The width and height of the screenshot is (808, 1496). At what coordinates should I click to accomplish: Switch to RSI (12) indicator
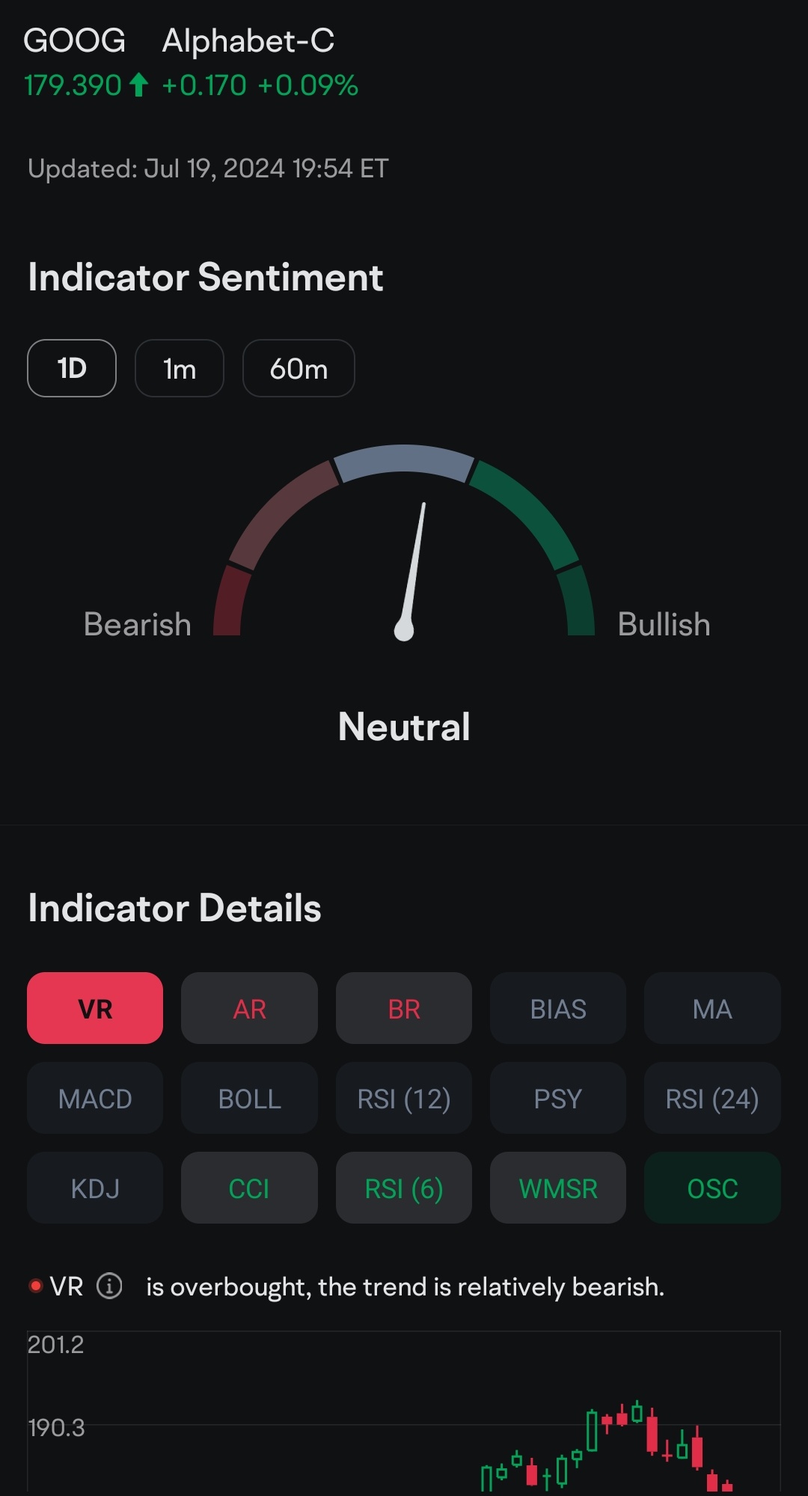pos(403,1098)
